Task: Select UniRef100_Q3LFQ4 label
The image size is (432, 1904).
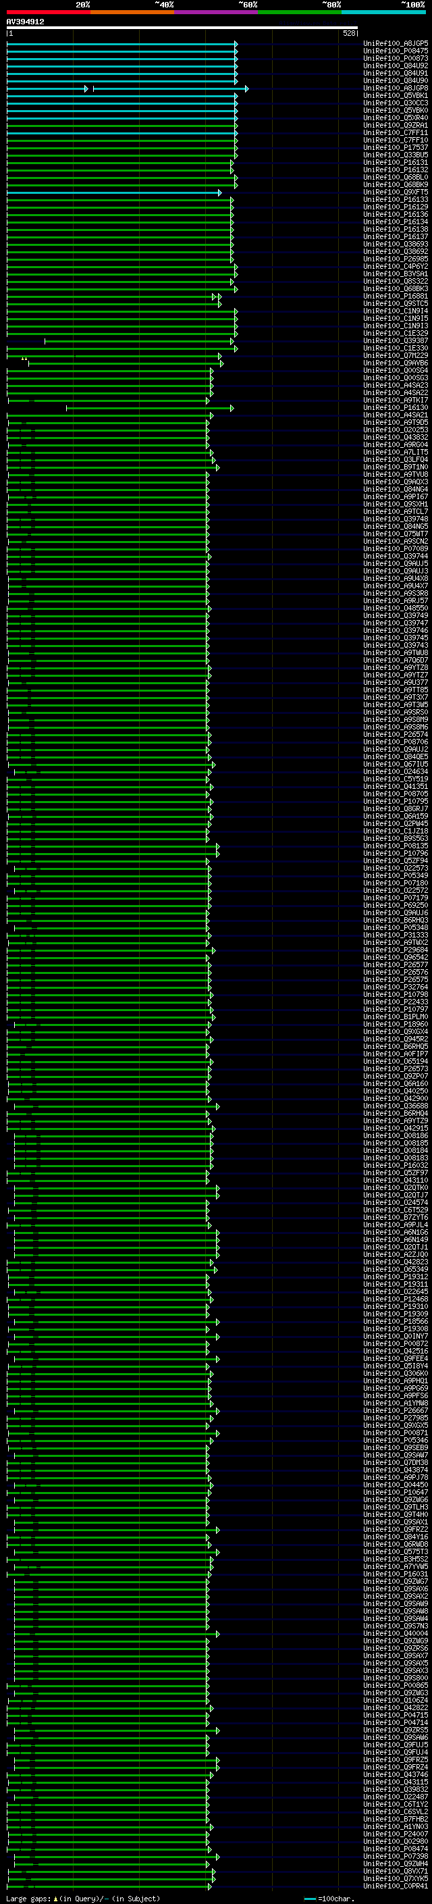Action: click(x=395, y=460)
